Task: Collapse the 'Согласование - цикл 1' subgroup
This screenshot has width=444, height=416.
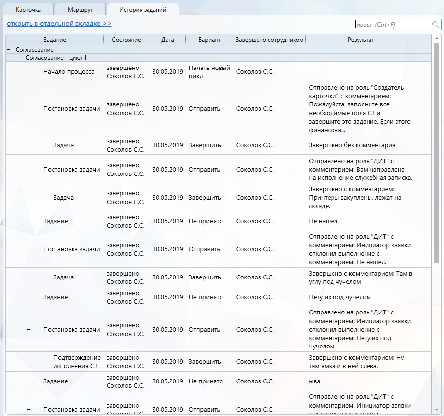Action: [19, 58]
